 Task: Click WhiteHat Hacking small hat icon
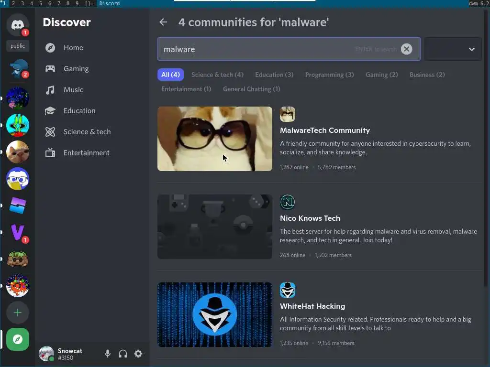coord(288,290)
